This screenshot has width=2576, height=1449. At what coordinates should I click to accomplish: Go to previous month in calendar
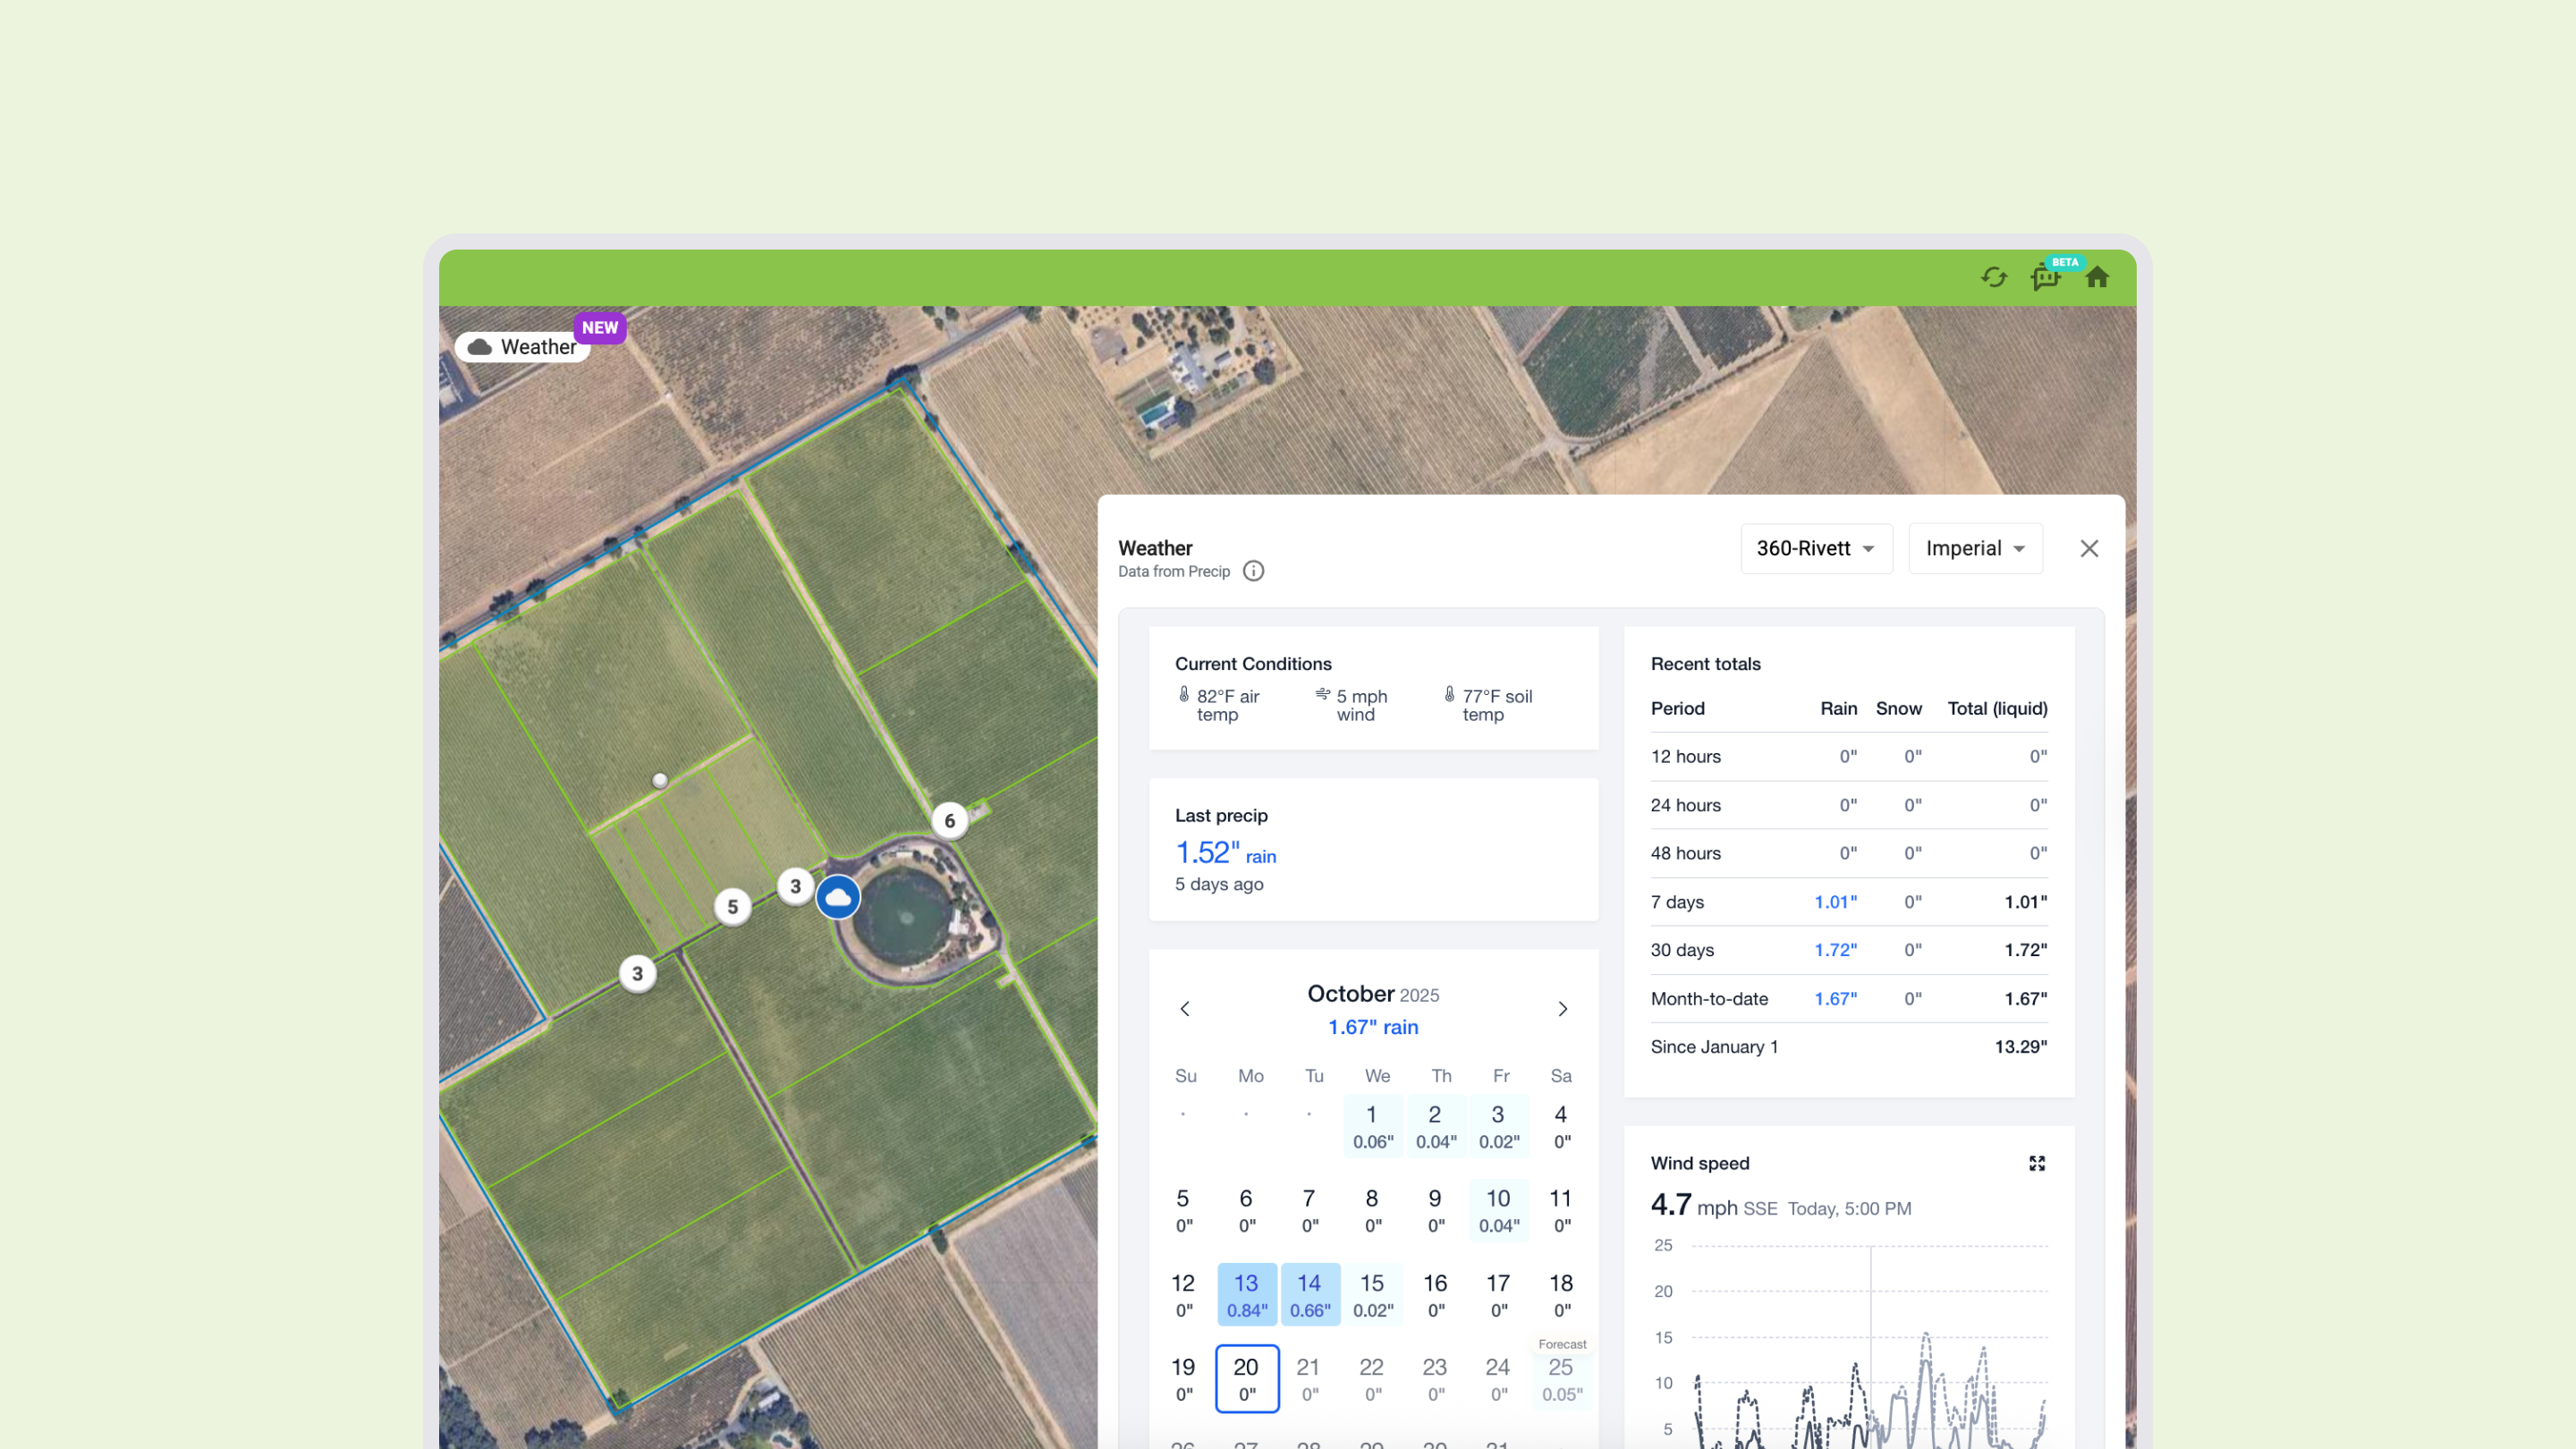[x=1185, y=1009]
